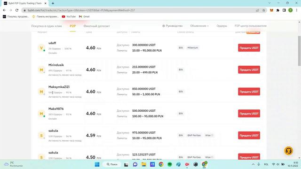The image size is (301, 169).
Task: Click sakula's S avatar at 4.59
Action: [x=41, y=135]
